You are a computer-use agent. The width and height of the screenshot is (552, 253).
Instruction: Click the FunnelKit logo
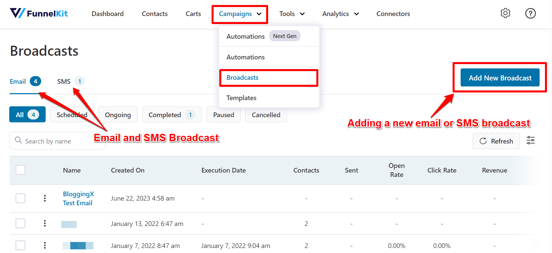tap(39, 13)
